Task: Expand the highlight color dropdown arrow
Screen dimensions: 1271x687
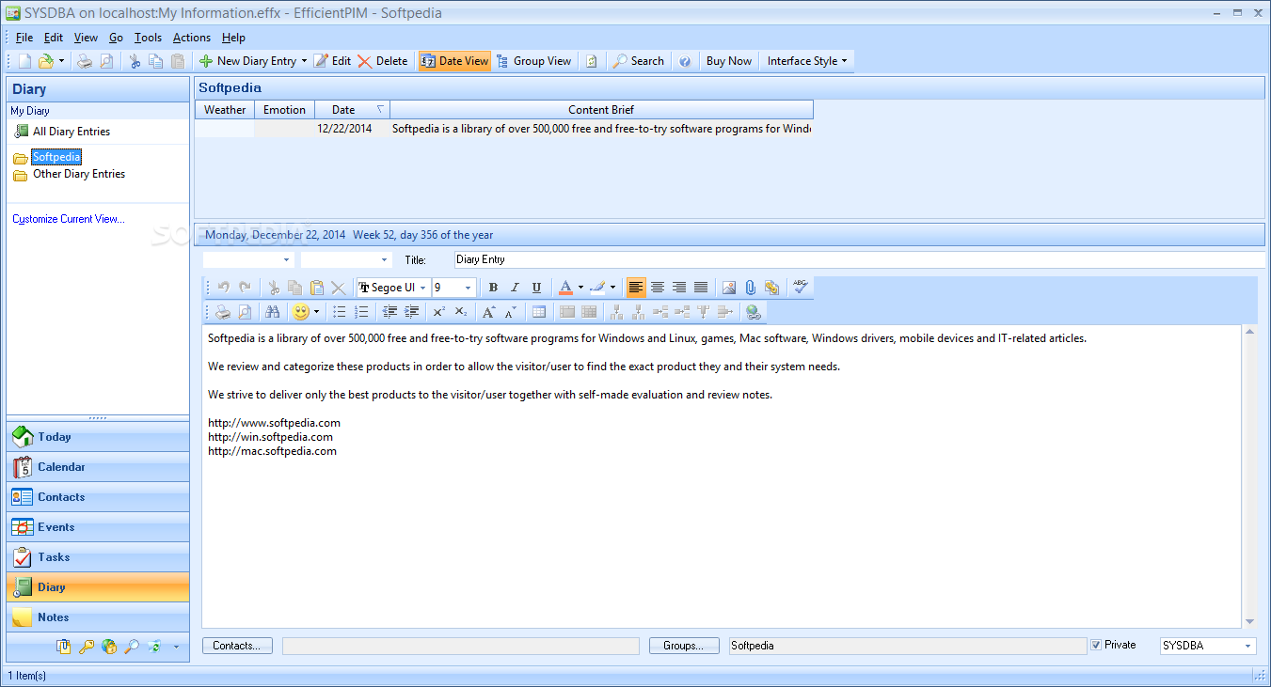Action: 612,288
